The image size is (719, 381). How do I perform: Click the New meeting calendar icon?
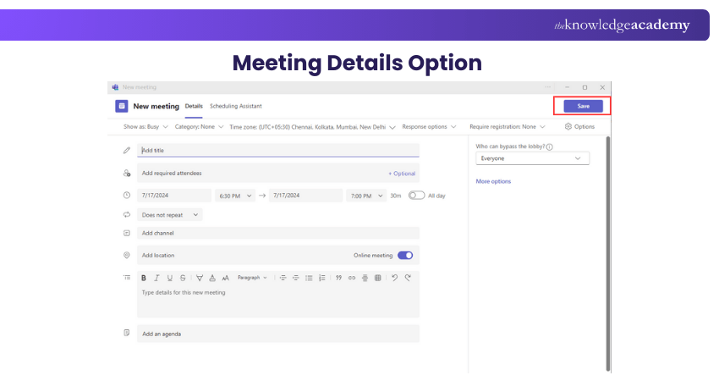[x=122, y=106]
